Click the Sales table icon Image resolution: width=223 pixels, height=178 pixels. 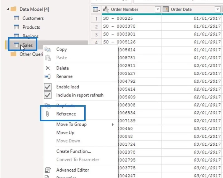click(x=16, y=45)
